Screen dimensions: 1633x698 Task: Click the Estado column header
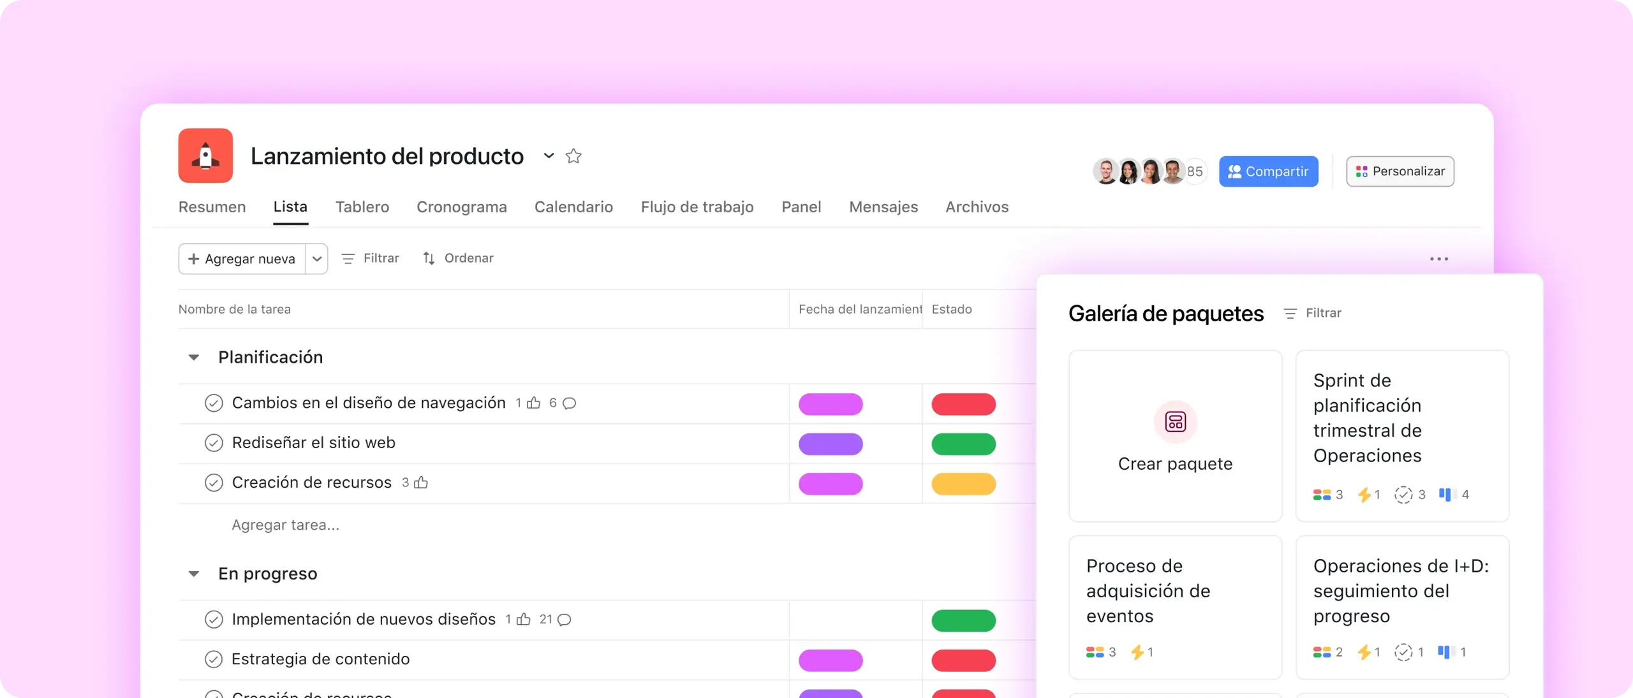952,309
